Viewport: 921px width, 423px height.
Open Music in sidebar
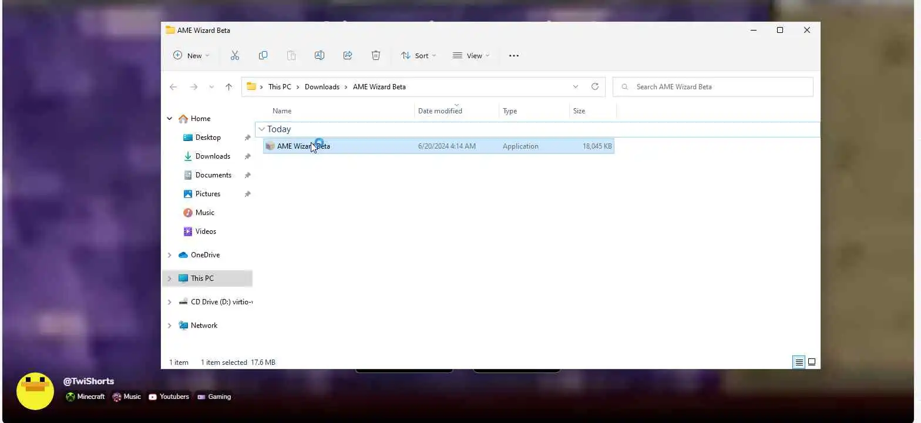click(x=205, y=213)
